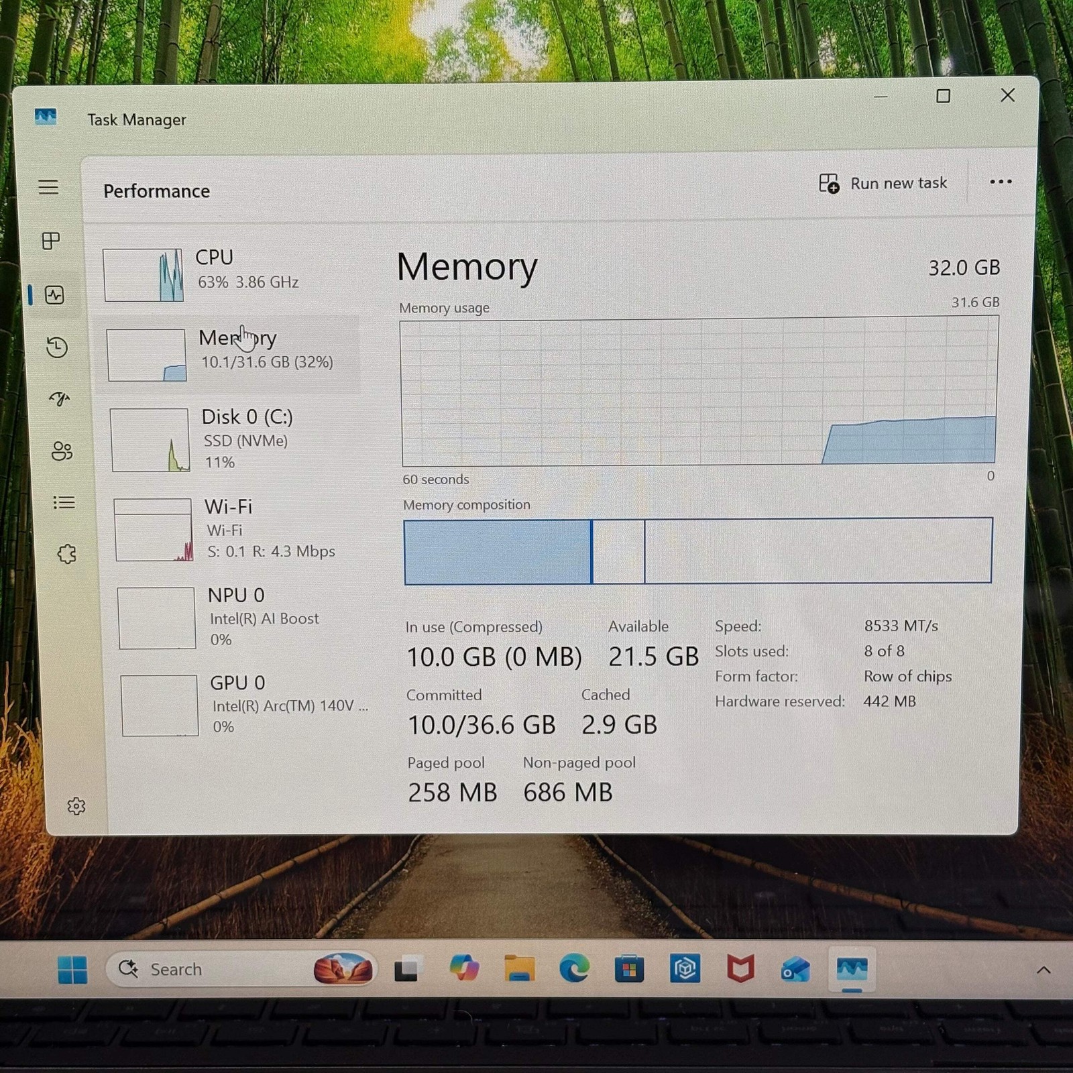1073x1073 pixels.
Task: Open Outlook from the taskbar
Action: pos(795,970)
